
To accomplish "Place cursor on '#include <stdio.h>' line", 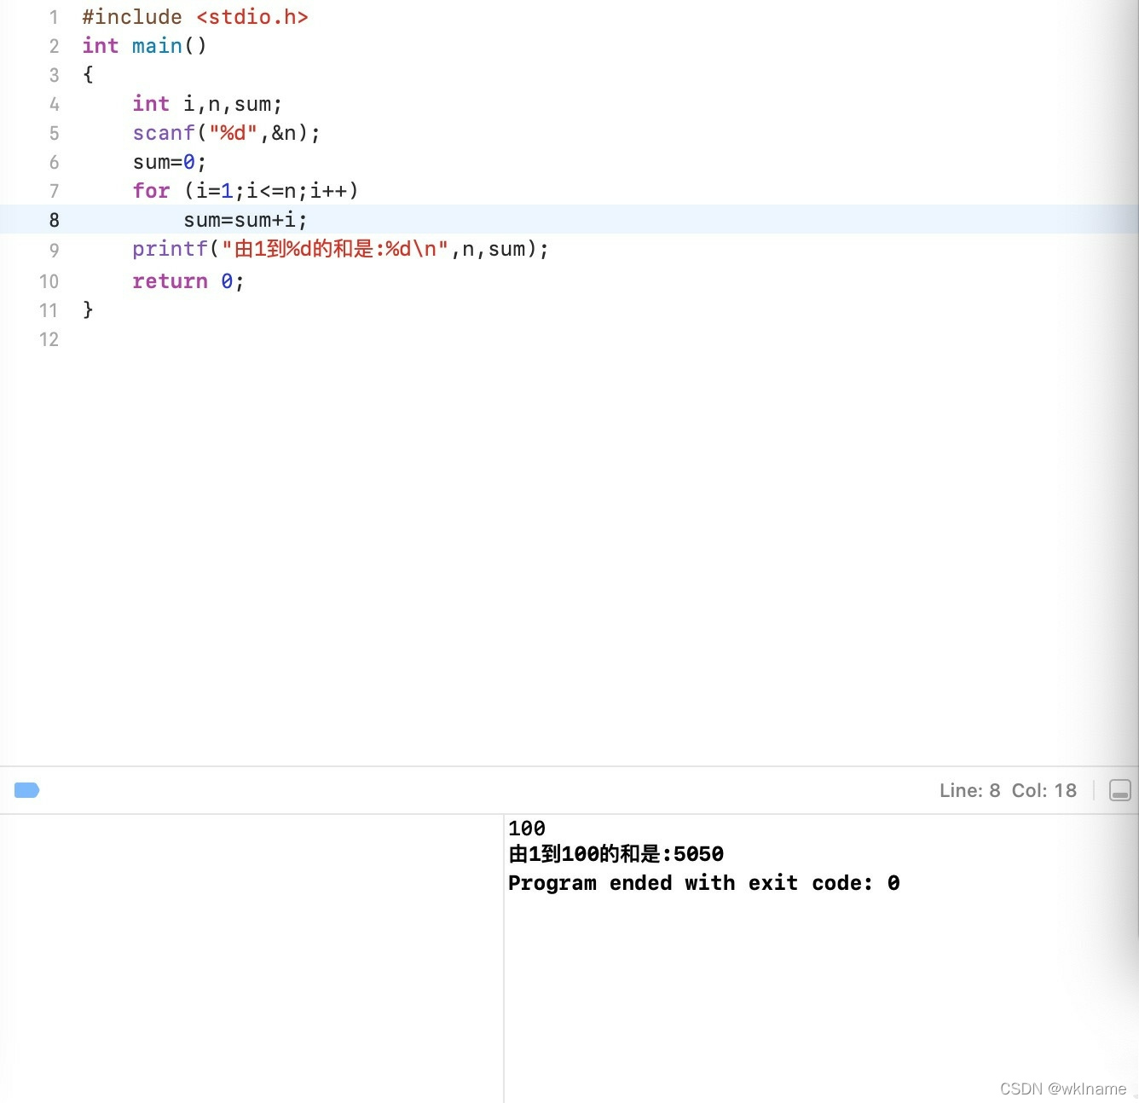I will (195, 17).
